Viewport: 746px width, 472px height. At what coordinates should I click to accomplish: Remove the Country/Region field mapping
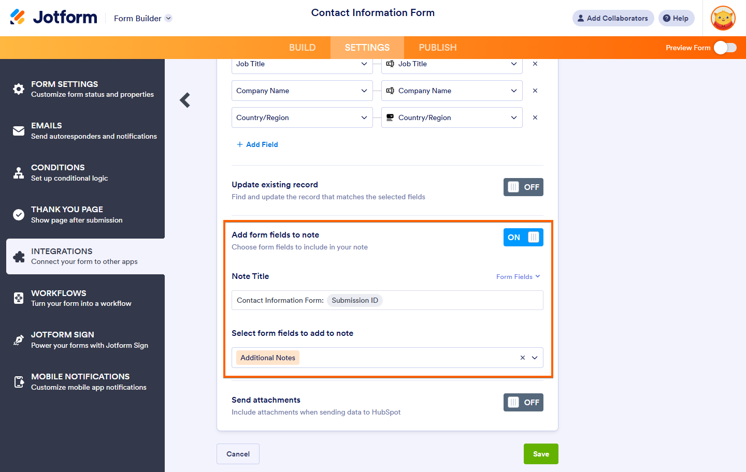pos(535,117)
